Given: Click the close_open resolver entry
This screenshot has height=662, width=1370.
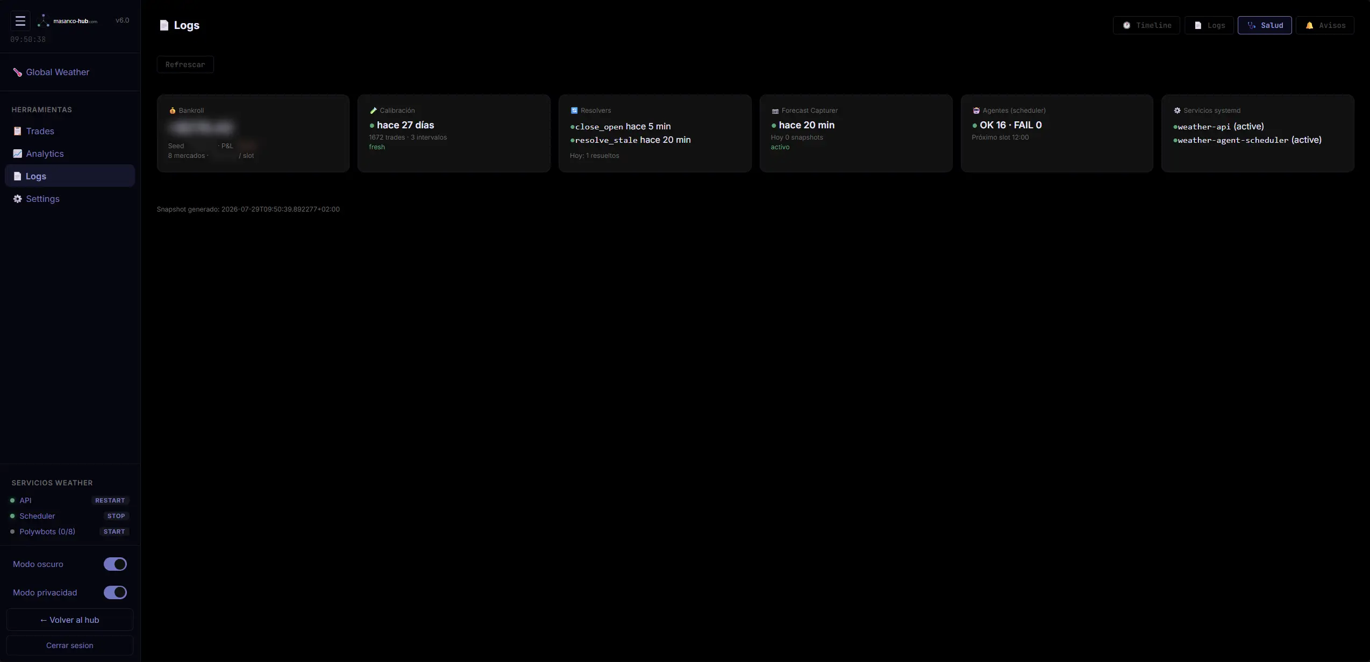Looking at the screenshot, I should (x=620, y=127).
